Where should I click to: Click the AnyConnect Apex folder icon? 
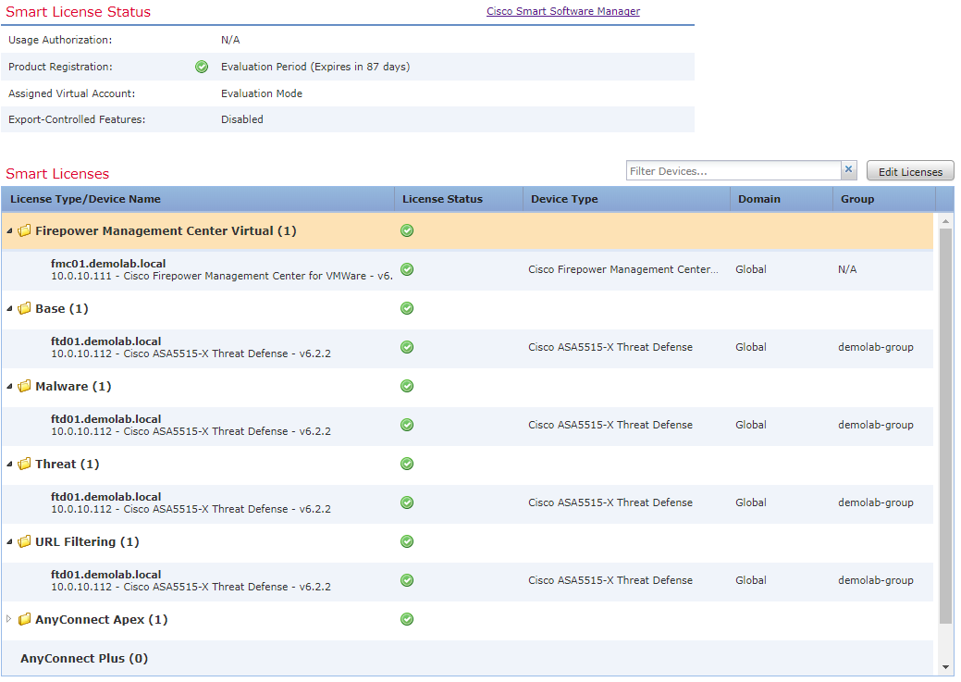[x=25, y=619]
